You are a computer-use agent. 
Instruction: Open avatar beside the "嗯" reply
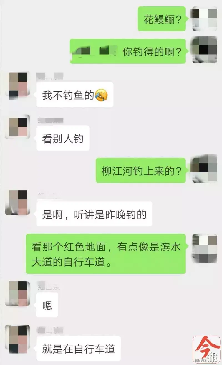click(x=17, y=294)
